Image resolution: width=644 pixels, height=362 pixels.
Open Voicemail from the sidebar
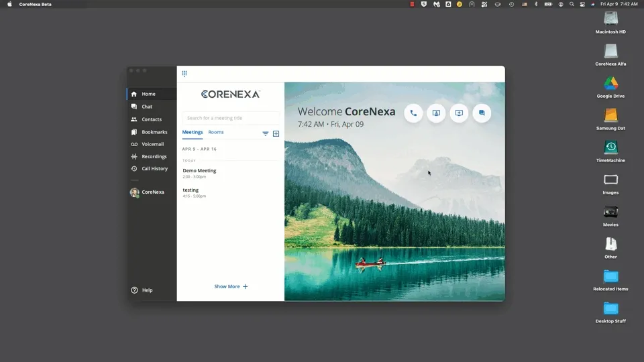(x=152, y=144)
